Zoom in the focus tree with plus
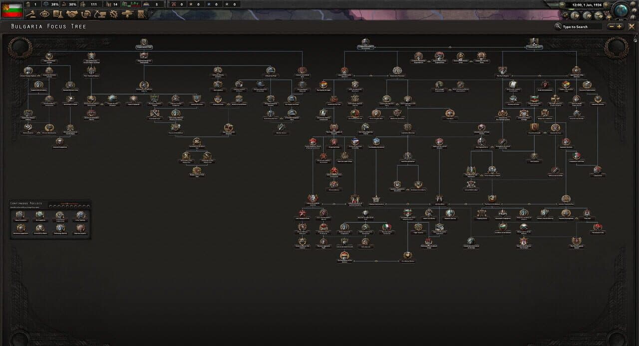This screenshot has height=346, width=639. coord(620,26)
